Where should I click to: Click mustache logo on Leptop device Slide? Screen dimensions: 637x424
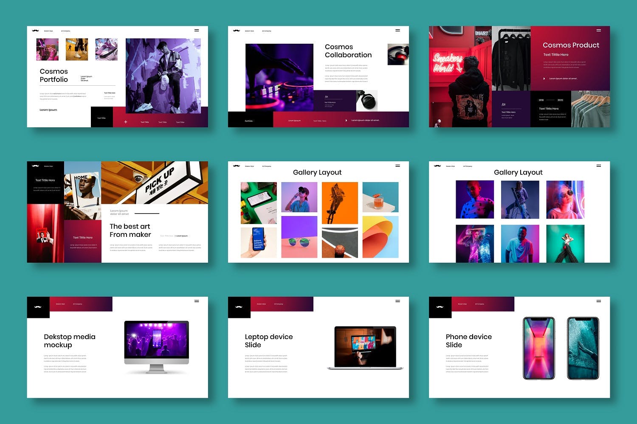point(239,307)
